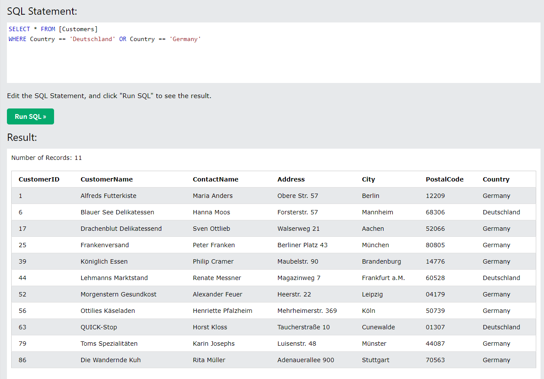
Task: Click the 'Deutschland' string in the SQL query
Action: point(93,39)
